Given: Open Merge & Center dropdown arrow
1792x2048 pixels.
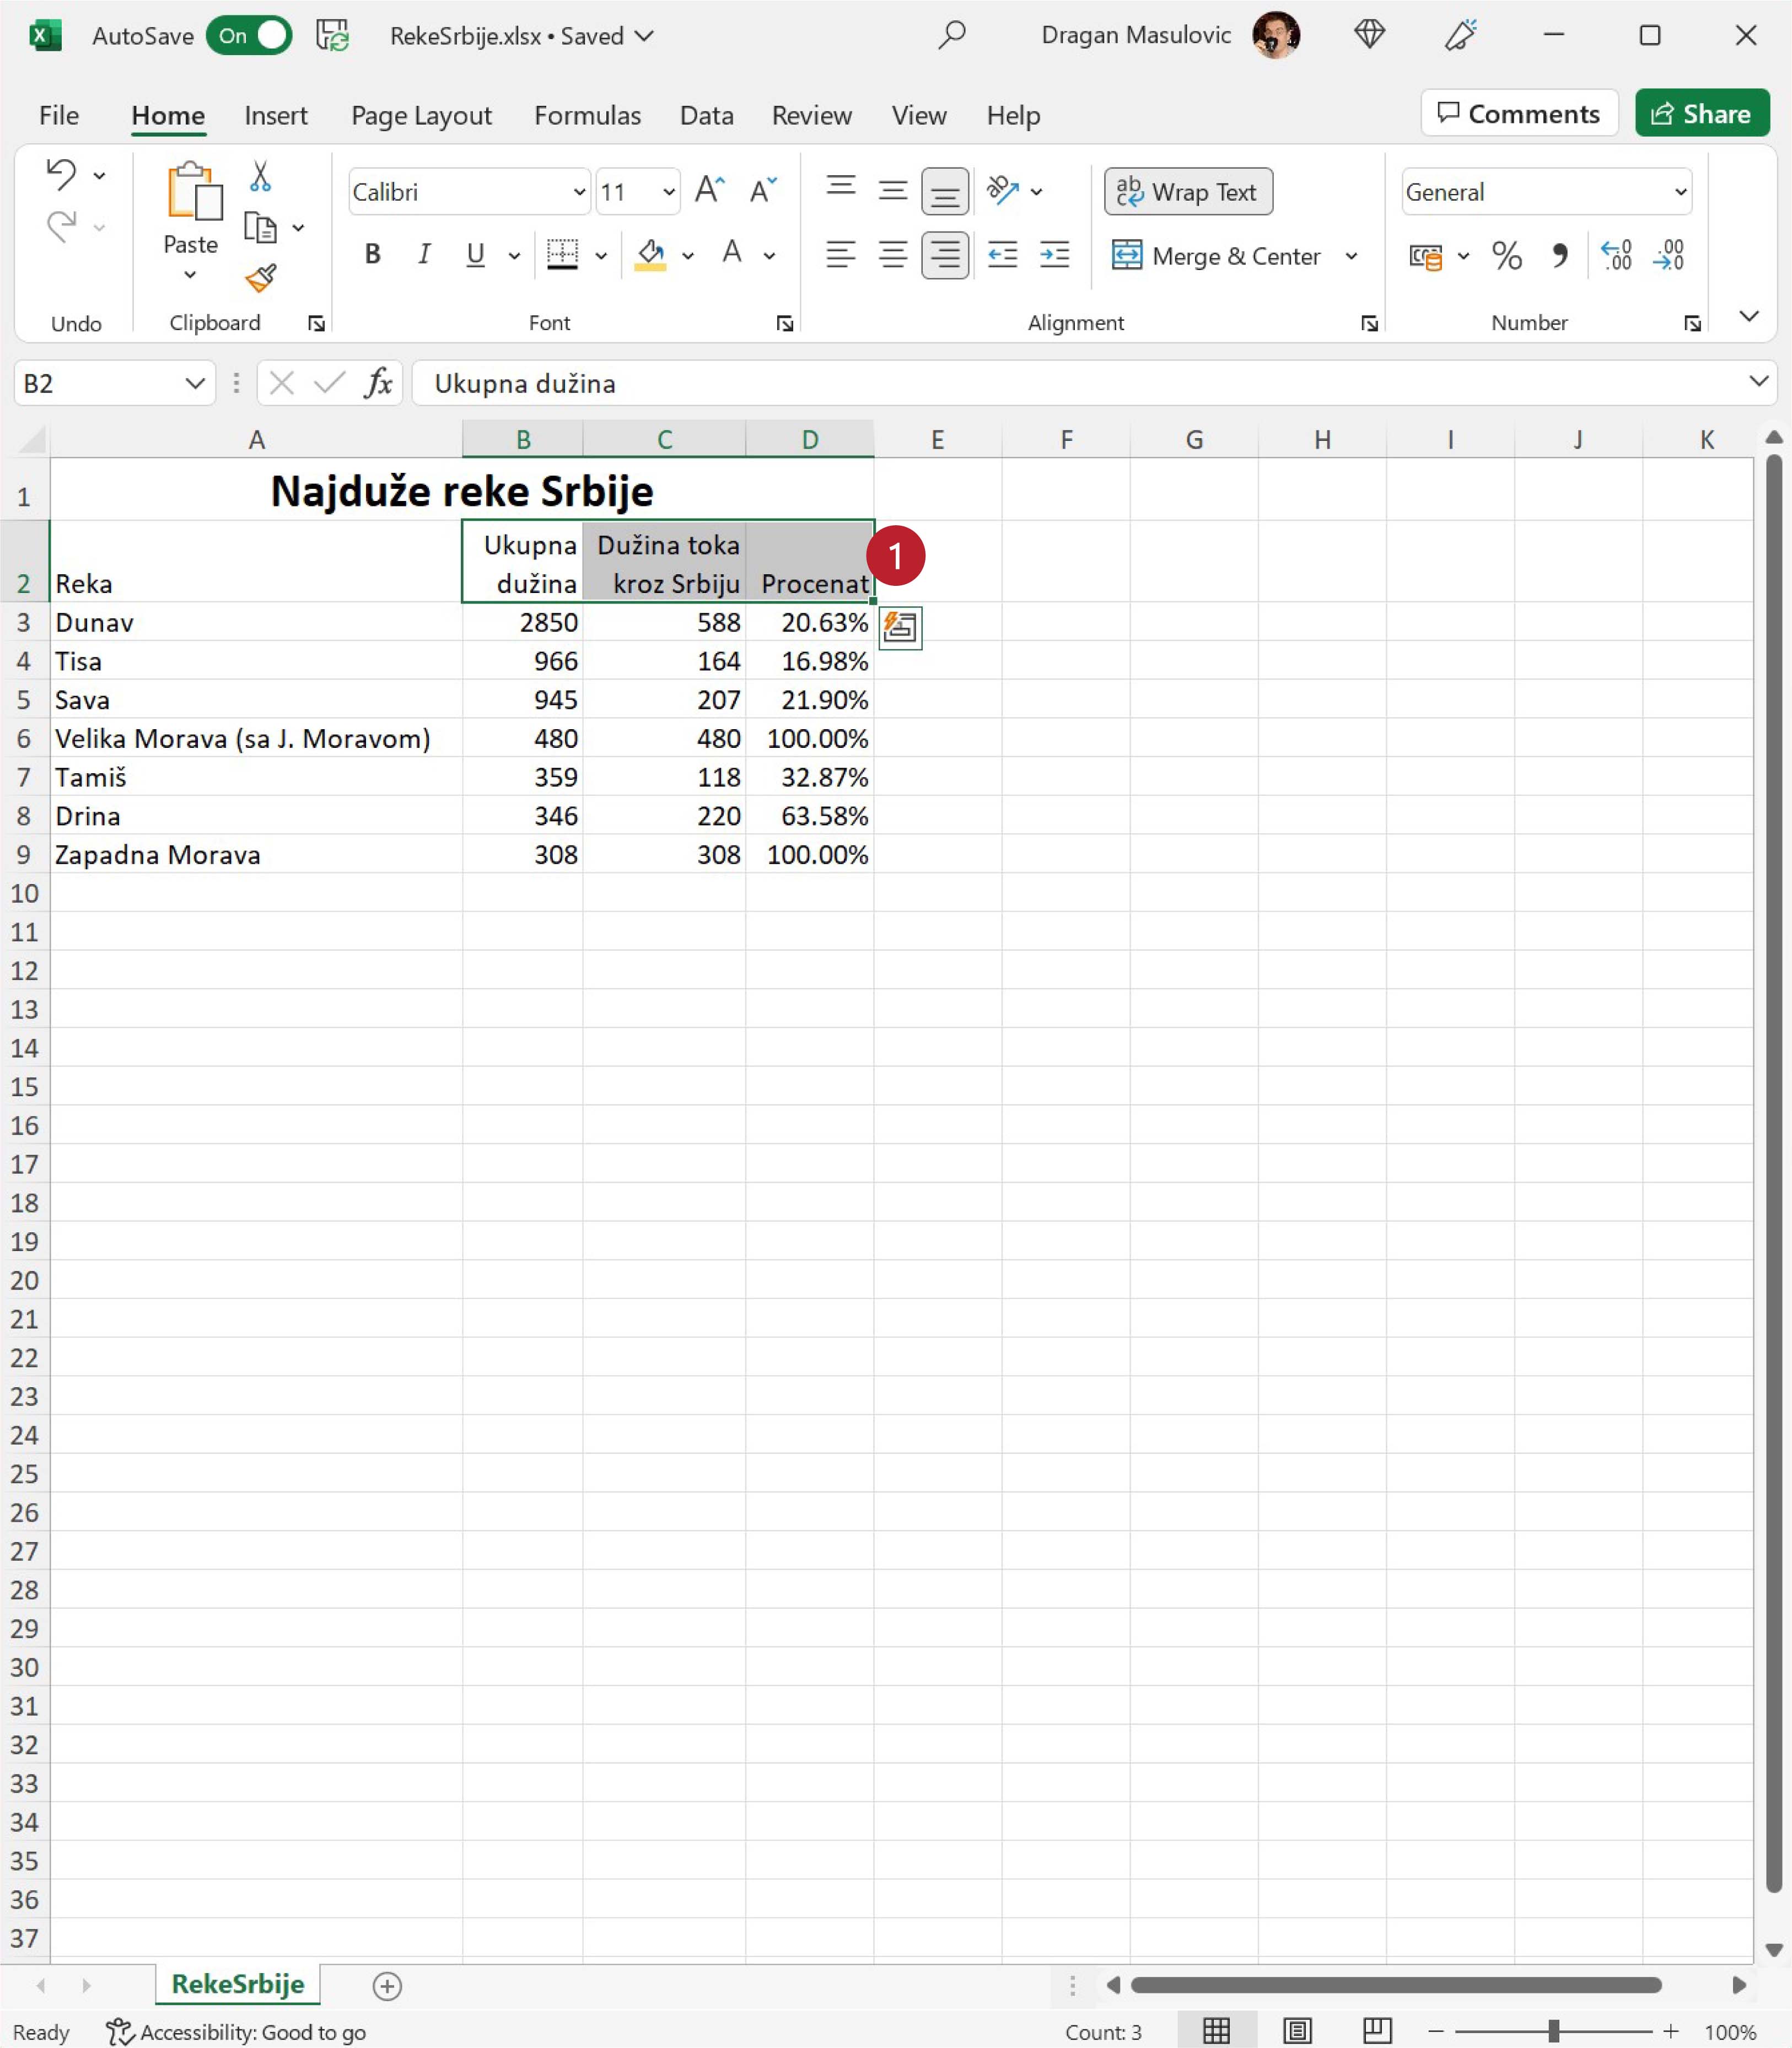Looking at the screenshot, I should tap(1351, 256).
